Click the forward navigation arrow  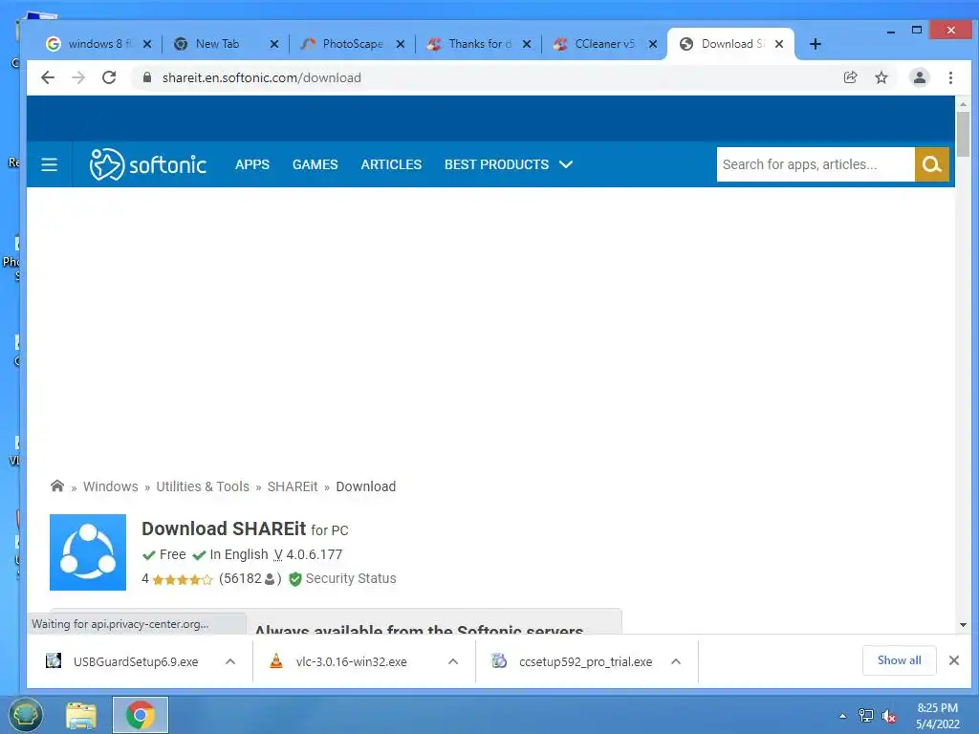(78, 77)
